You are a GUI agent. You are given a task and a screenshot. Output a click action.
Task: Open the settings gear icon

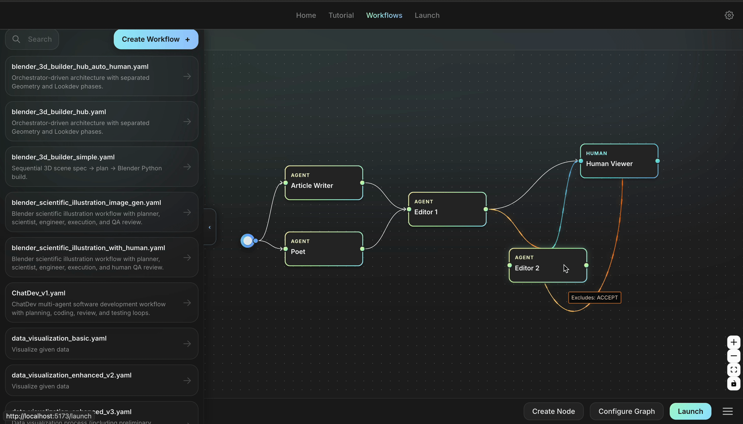pos(729,15)
